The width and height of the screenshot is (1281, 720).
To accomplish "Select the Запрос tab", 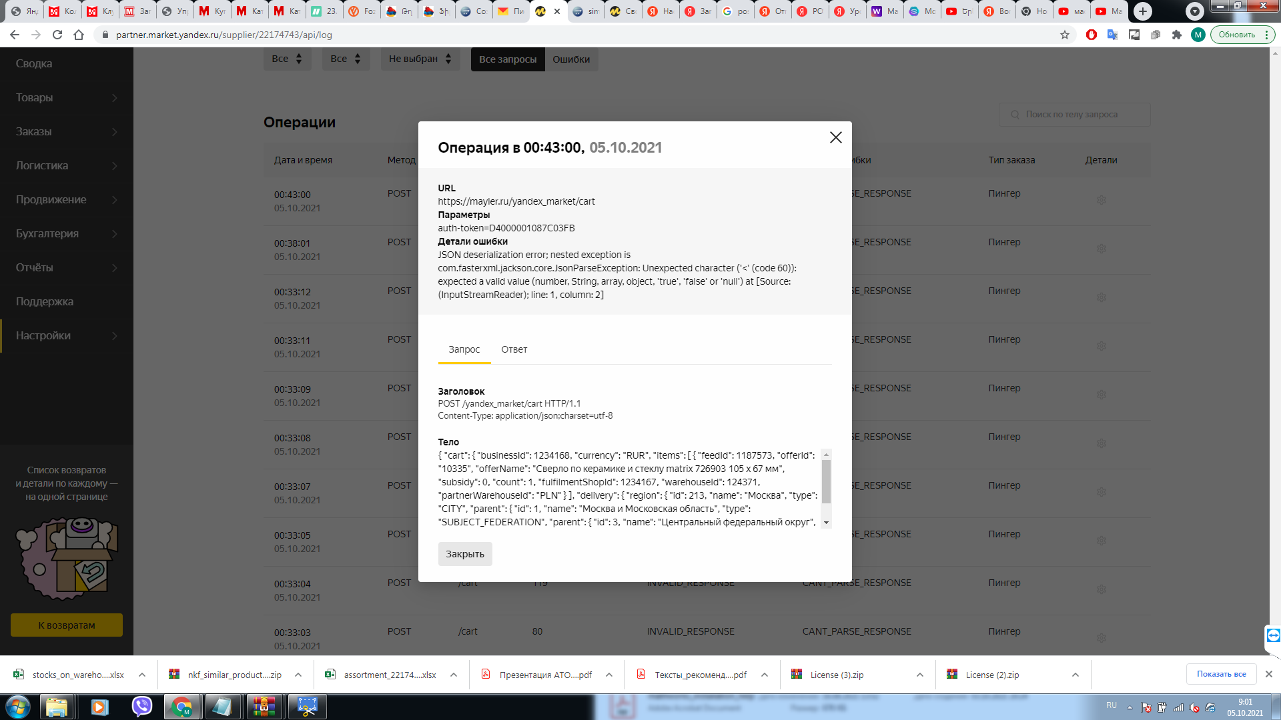I will pos(464,349).
